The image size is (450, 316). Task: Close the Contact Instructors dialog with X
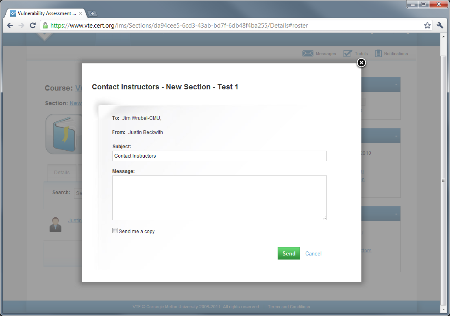(361, 63)
